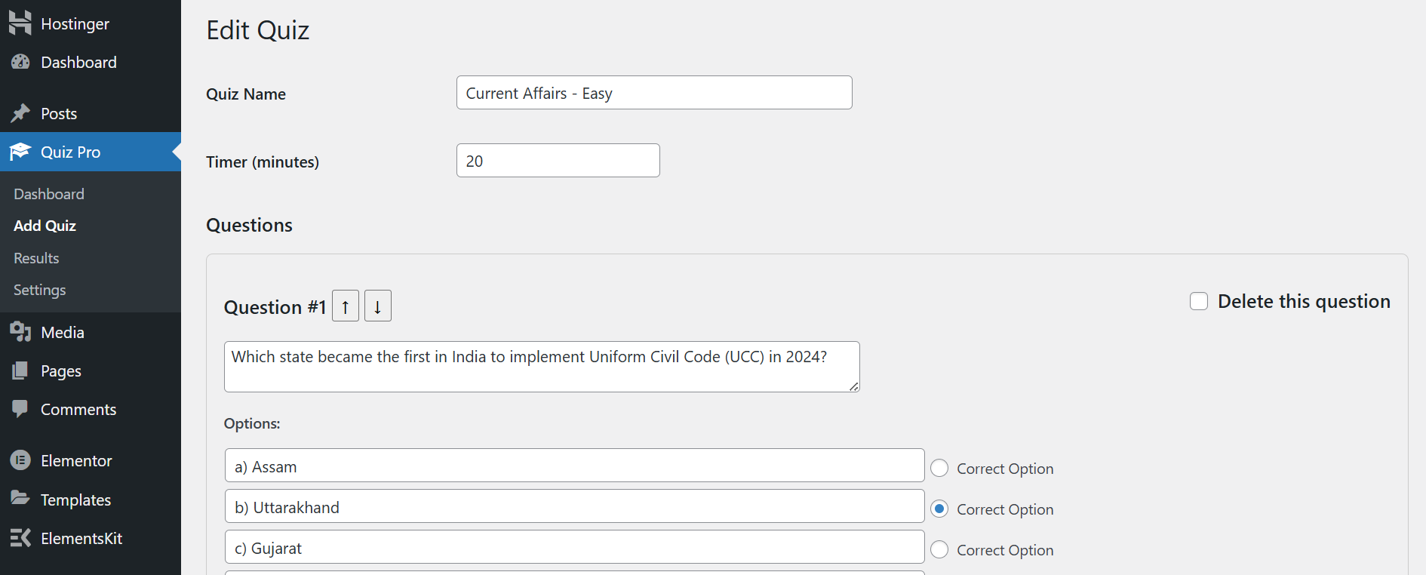Screen dimensions: 1426x575
Task: Click the option b) Uttarakhand field
Action: [x=574, y=506]
